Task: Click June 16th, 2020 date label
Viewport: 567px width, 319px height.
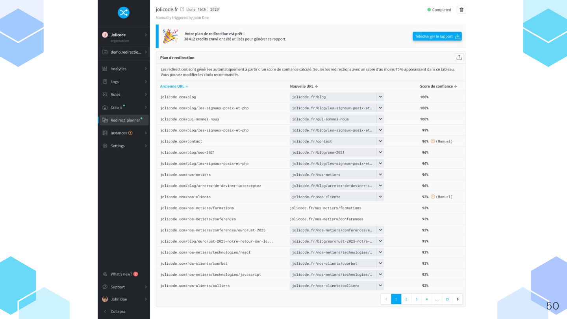Action: (x=203, y=9)
